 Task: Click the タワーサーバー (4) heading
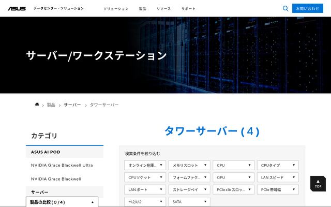click(x=212, y=131)
